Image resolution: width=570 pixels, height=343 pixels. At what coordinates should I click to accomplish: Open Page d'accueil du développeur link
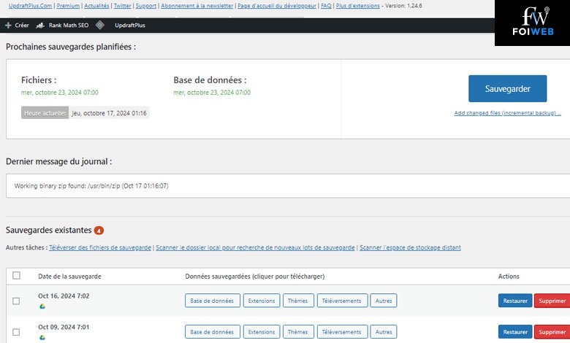(x=277, y=6)
